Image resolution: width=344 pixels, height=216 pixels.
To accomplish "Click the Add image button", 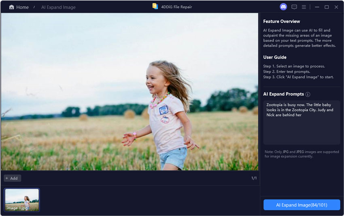I will pos(12,178).
